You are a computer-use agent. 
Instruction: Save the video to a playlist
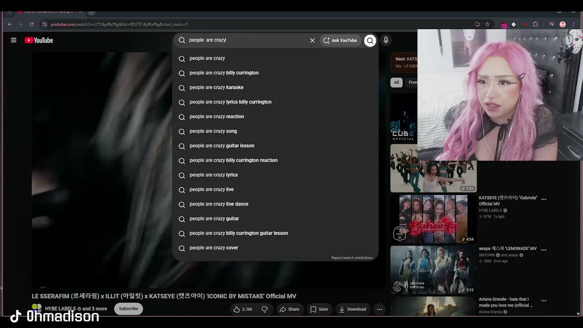pos(319,309)
